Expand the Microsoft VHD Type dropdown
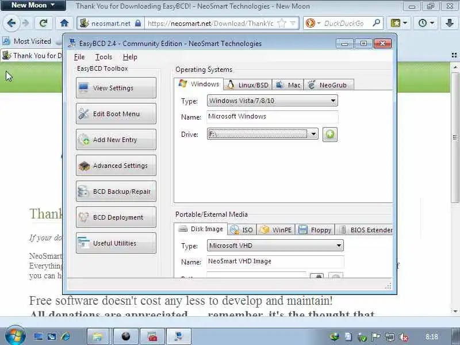 (x=275, y=246)
